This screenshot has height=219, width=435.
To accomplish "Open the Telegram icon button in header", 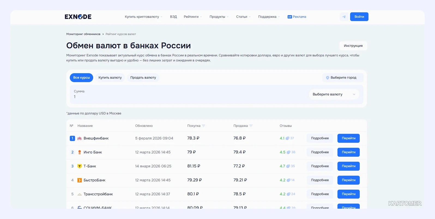I will (344, 17).
